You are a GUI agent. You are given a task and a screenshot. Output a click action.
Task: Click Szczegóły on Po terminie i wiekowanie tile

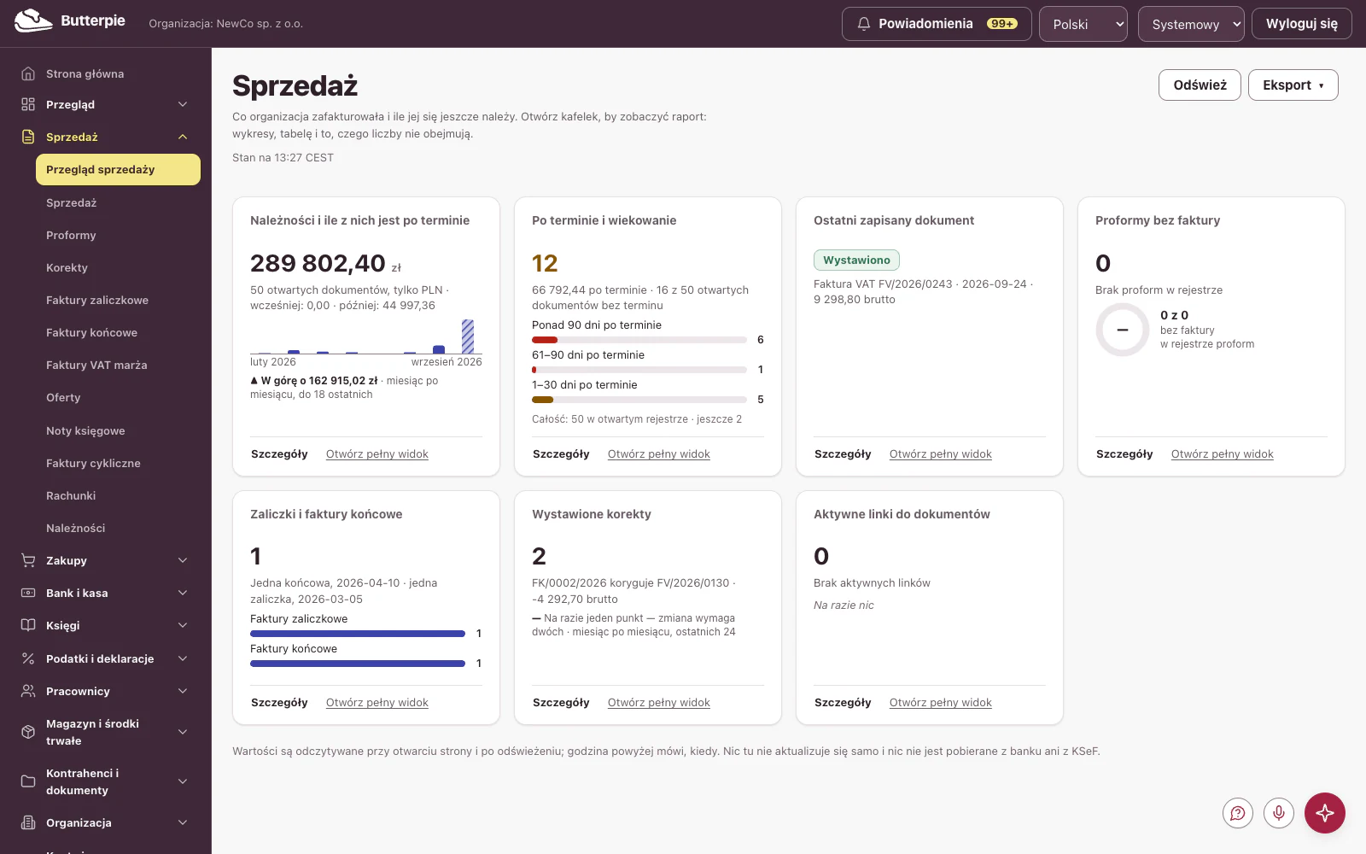point(561,454)
